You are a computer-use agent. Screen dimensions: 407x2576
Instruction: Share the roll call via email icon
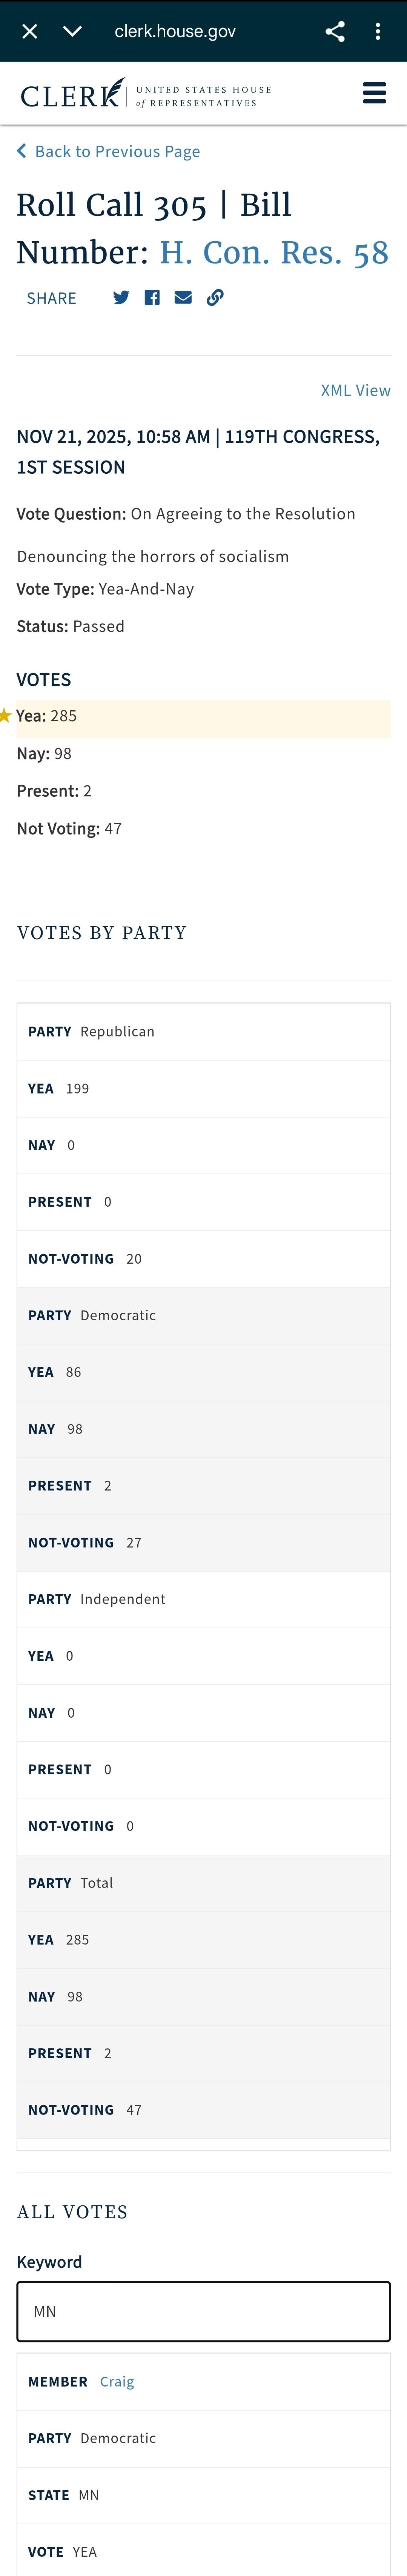point(183,298)
